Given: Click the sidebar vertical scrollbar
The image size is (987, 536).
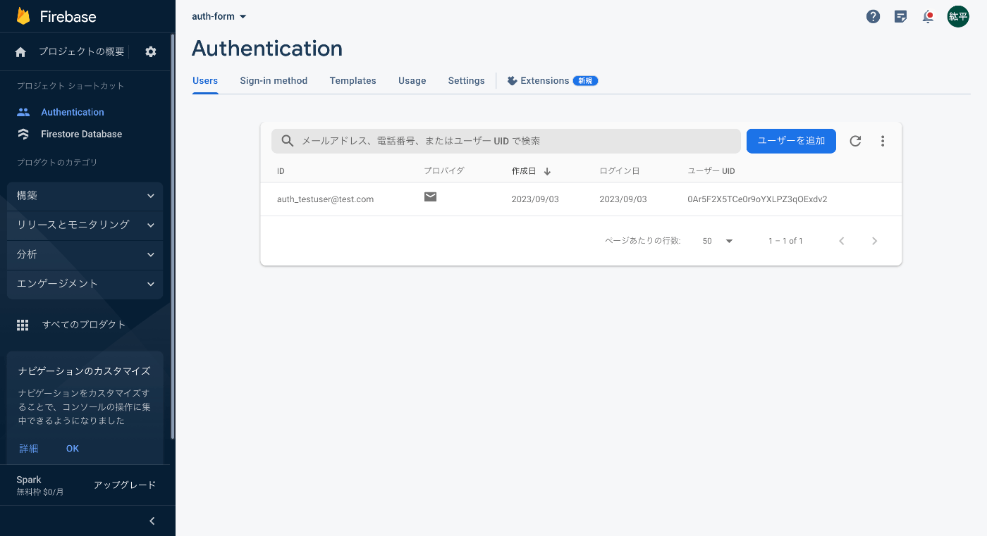Looking at the screenshot, I should 173,236.
